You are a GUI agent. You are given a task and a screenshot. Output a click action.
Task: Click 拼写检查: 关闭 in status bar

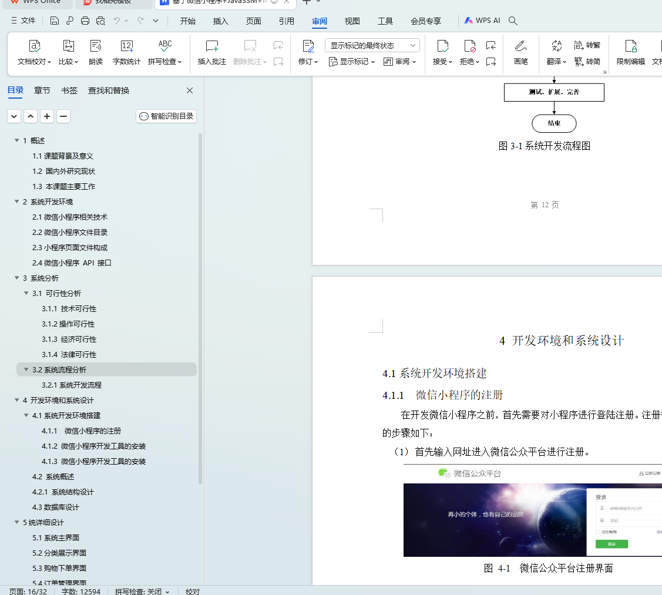(142, 591)
